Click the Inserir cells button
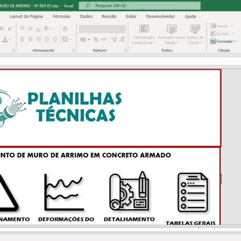The image size is (241, 241). tap(219, 26)
